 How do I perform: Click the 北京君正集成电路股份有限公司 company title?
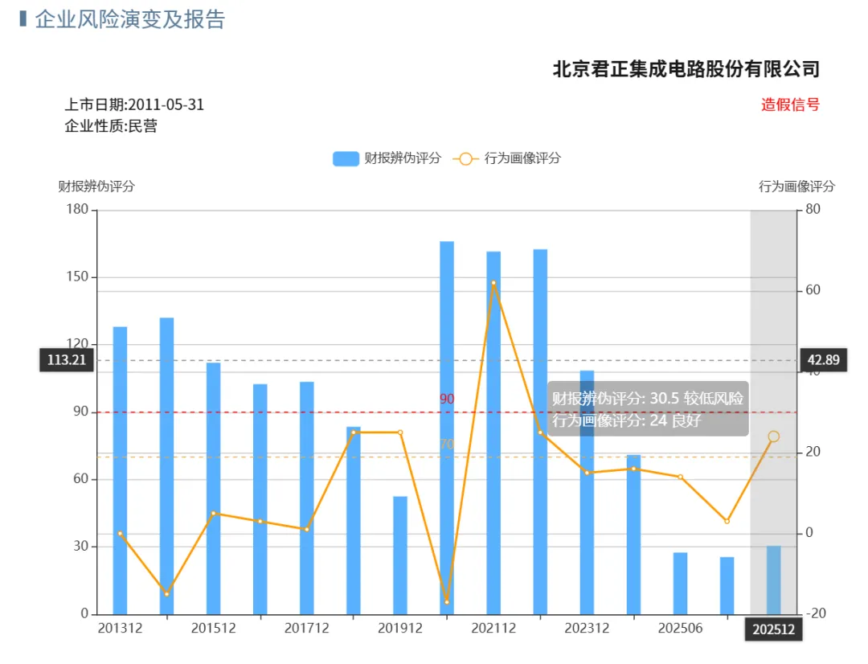[686, 69]
